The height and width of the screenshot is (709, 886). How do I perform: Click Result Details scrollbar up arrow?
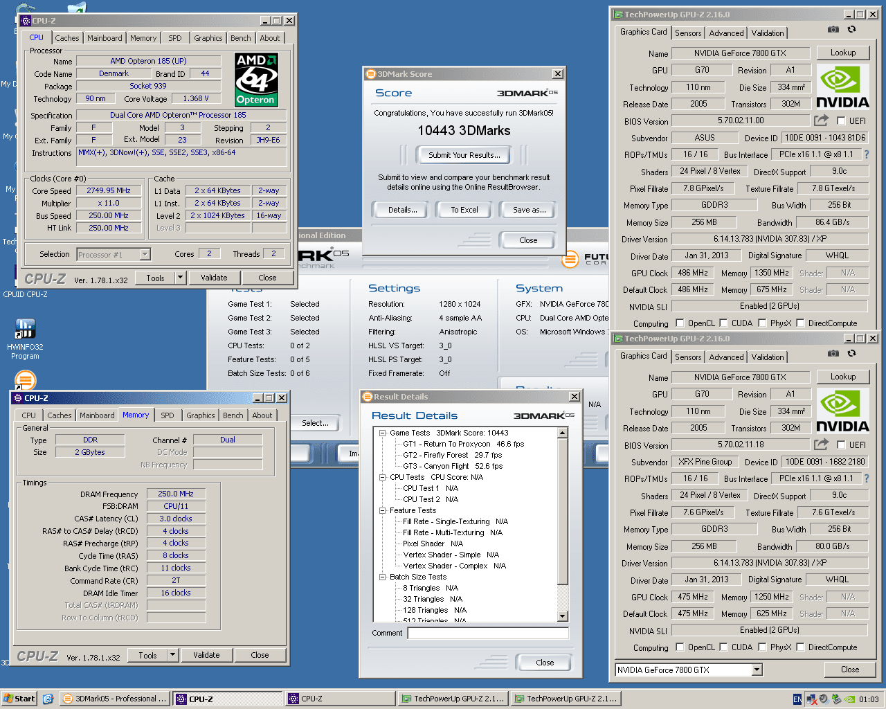click(x=563, y=433)
